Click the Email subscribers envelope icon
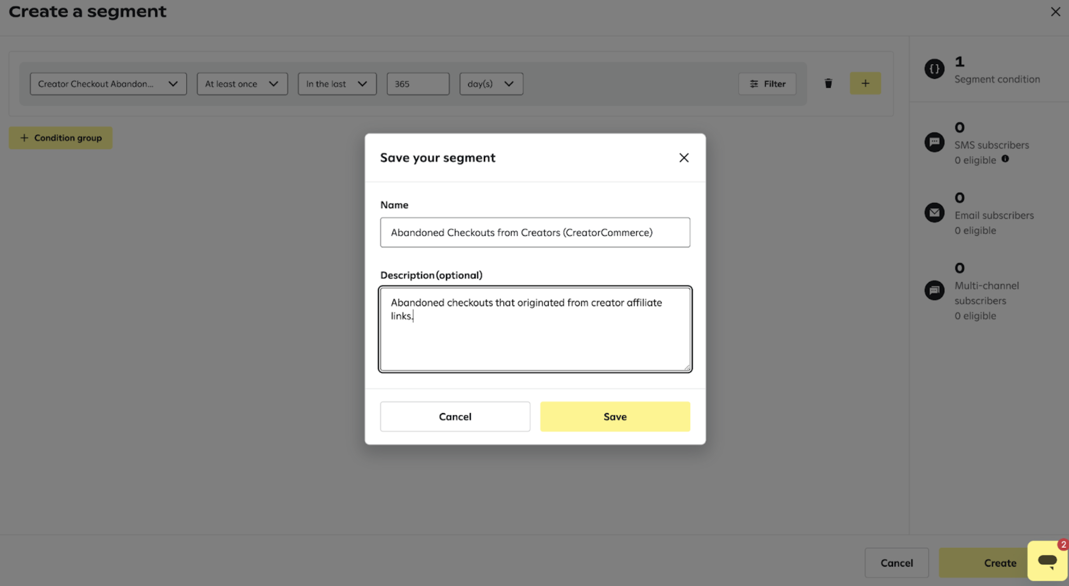This screenshot has width=1069, height=586. (934, 213)
